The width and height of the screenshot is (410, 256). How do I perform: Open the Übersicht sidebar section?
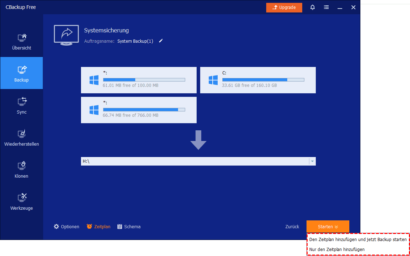click(21, 41)
